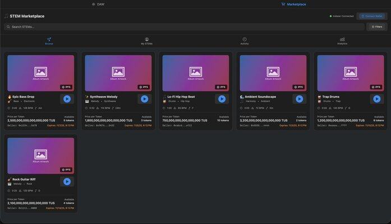
Task: Click the Connect Wallet button
Action: click(x=372, y=16)
